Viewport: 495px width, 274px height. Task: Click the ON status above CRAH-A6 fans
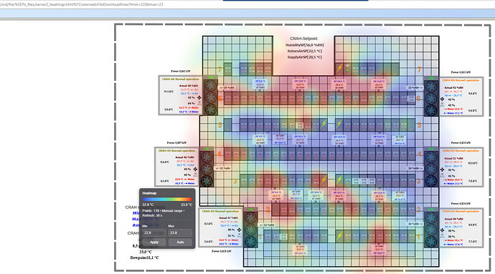tap(211, 77)
